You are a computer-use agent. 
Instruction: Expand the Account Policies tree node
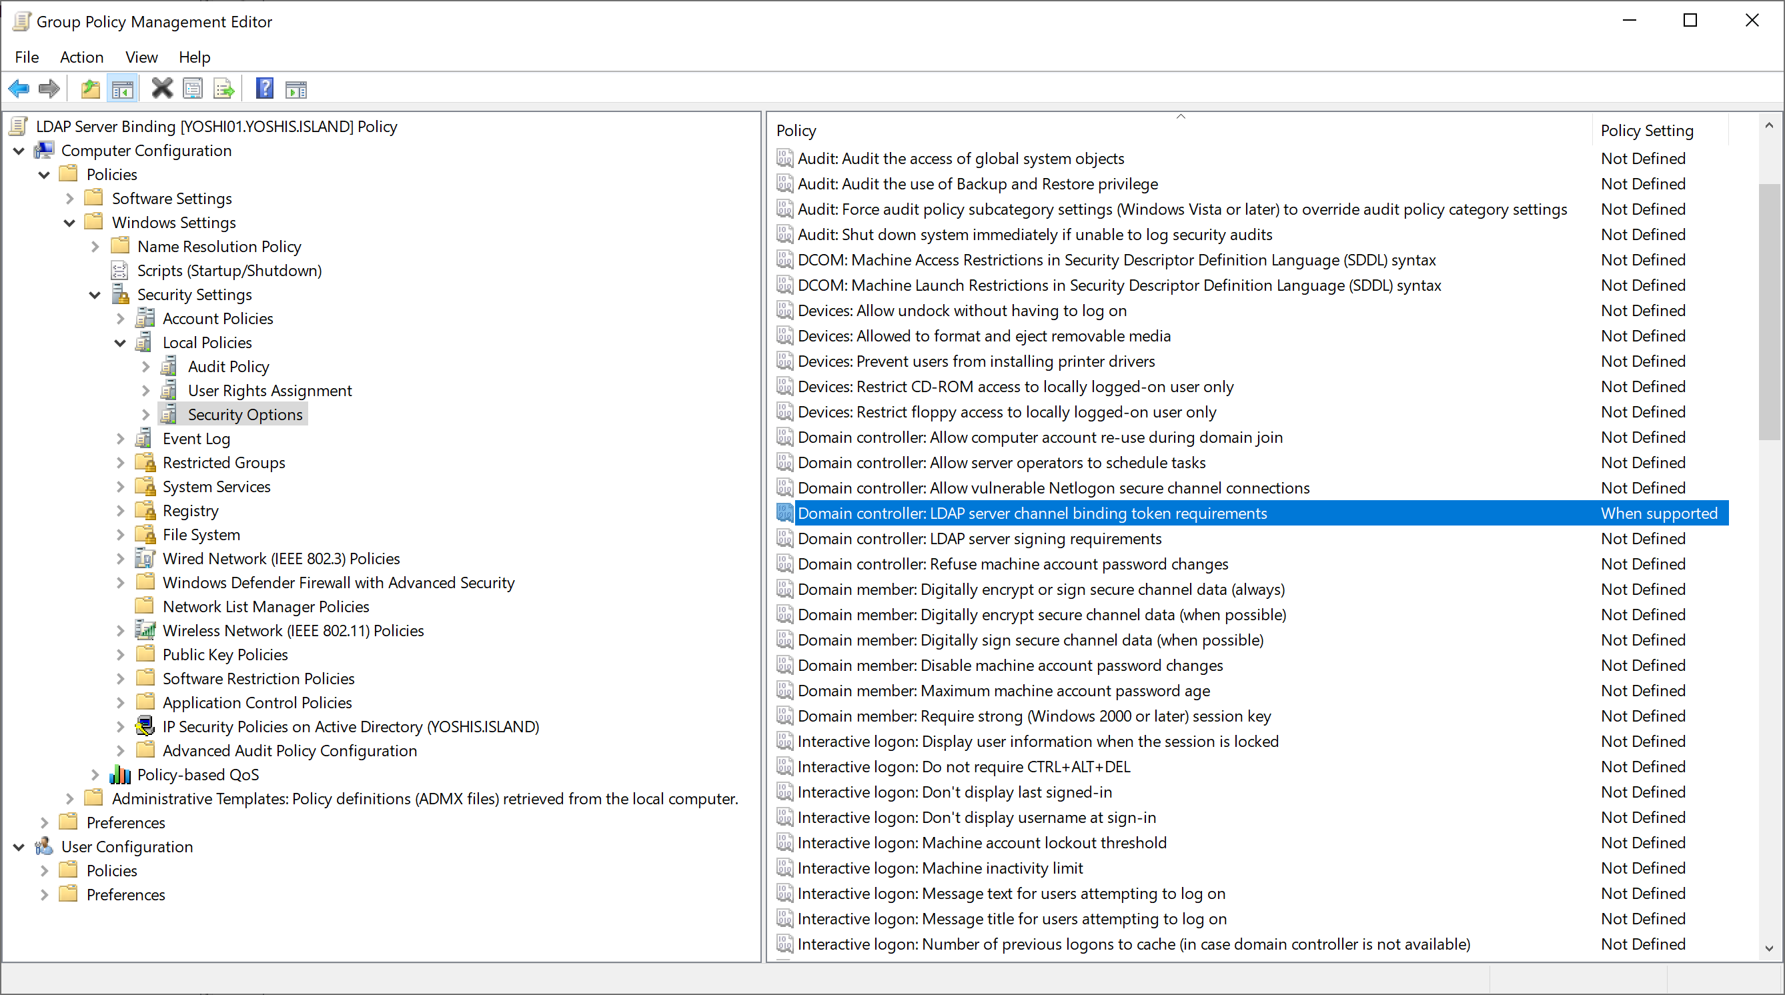click(121, 319)
